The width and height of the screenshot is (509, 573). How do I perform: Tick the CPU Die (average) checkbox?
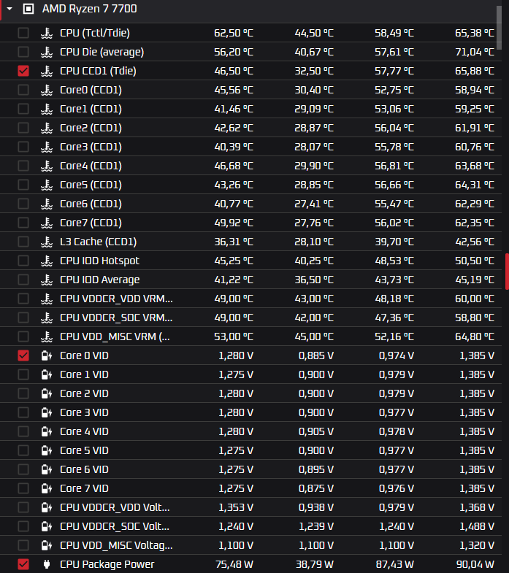(x=23, y=52)
